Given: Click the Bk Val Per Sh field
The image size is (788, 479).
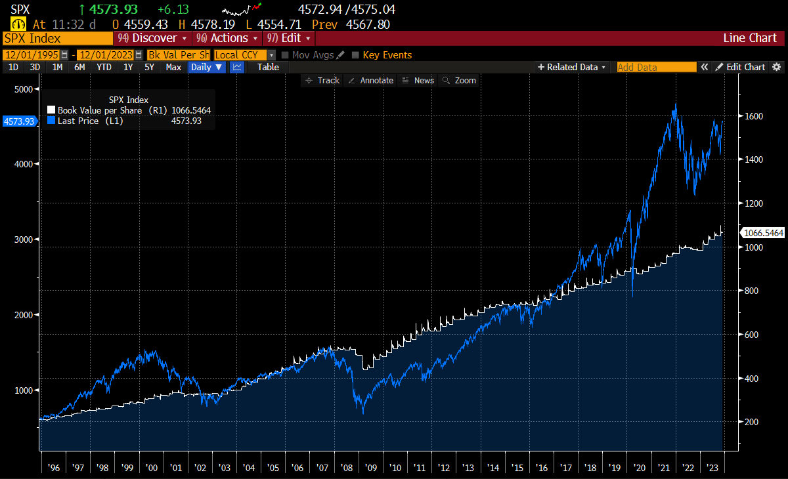Looking at the screenshot, I should [x=179, y=55].
